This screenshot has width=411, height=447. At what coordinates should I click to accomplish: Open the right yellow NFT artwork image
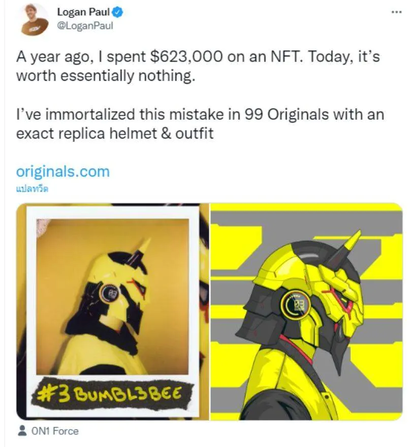[x=306, y=311]
